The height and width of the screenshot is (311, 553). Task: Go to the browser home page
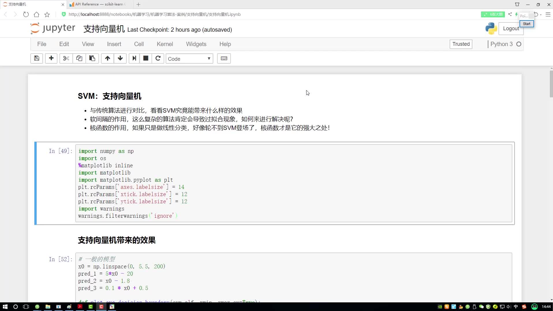tap(36, 14)
